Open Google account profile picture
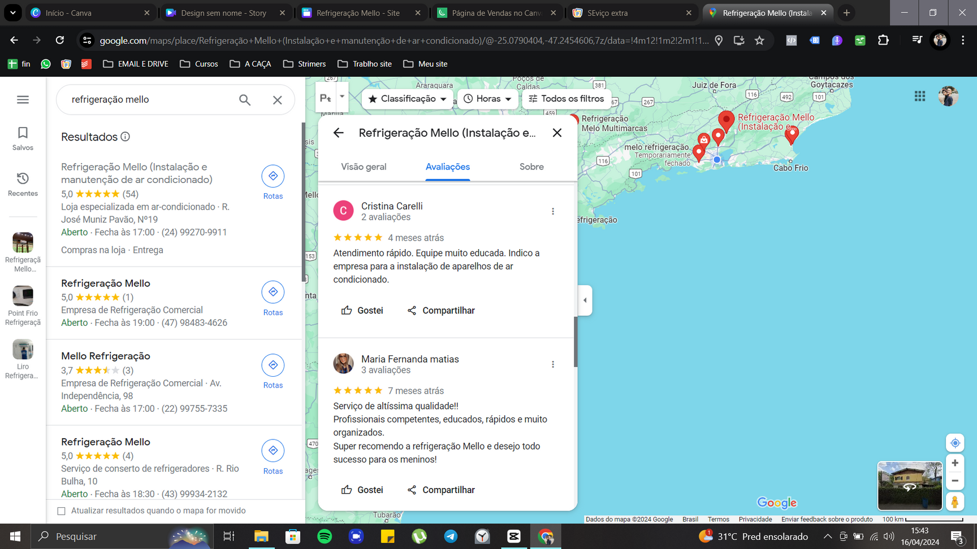The width and height of the screenshot is (977, 549). pos(948,97)
